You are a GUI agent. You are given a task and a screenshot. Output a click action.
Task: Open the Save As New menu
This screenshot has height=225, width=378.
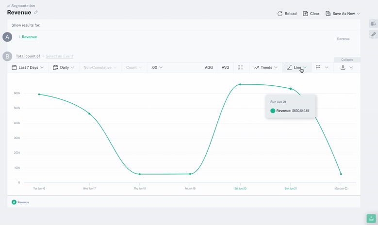(x=343, y=14)
